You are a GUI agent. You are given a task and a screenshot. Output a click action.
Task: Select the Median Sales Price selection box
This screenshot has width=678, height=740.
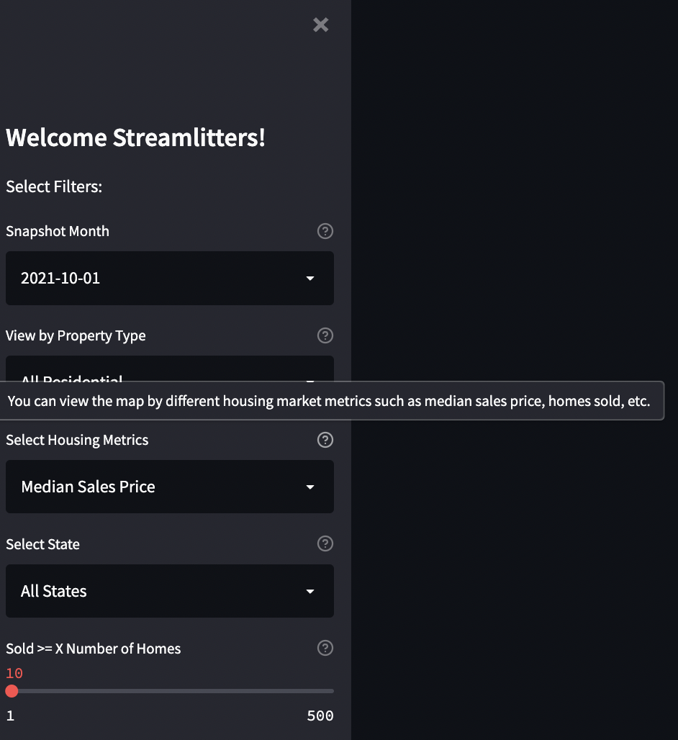[170, 487]
